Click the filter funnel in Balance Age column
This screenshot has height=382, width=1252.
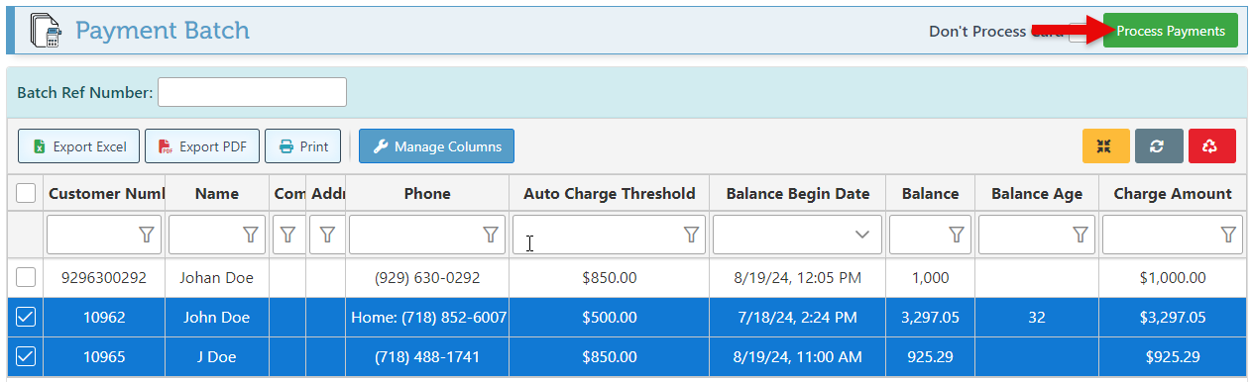(1081, 235)
